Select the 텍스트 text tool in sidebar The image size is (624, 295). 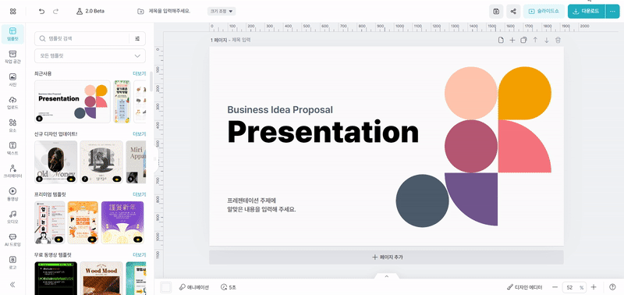(x=12, y=148)
